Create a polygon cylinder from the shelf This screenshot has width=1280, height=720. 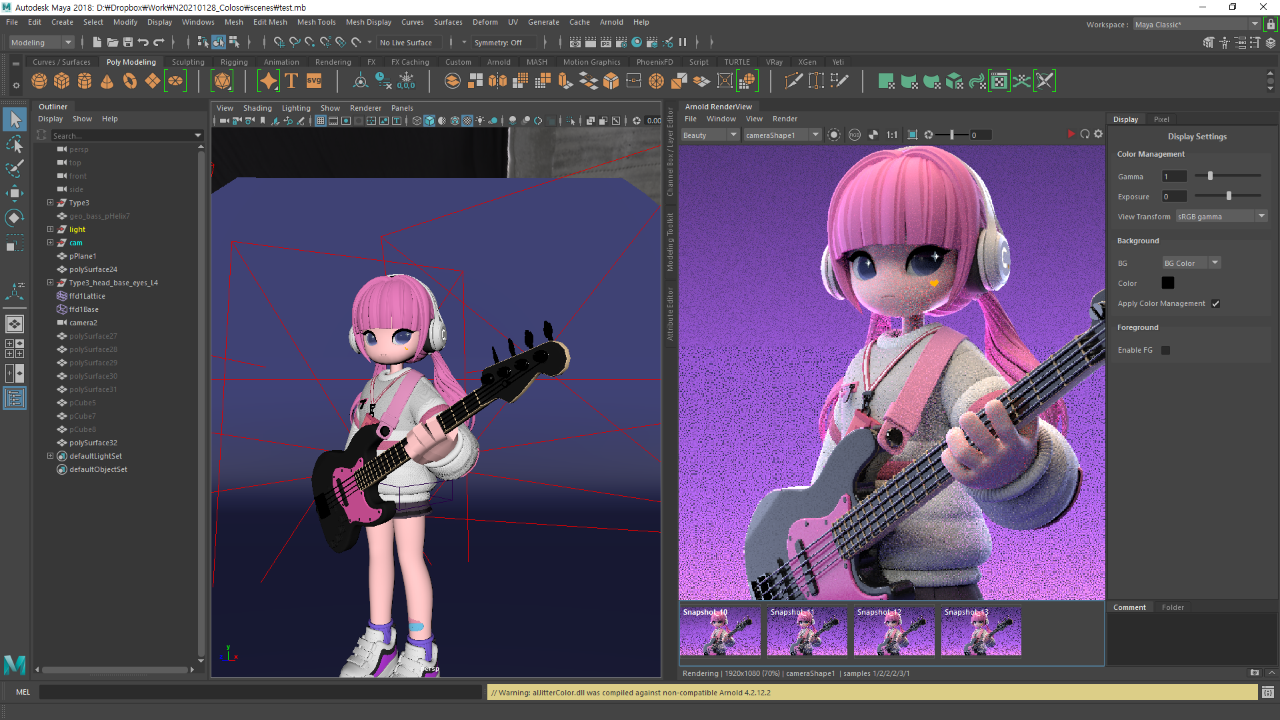pos(85,81)
